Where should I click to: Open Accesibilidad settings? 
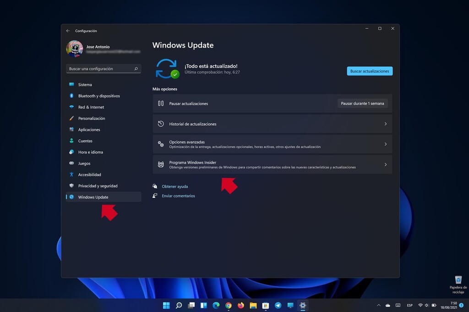(x=104, y=175)
